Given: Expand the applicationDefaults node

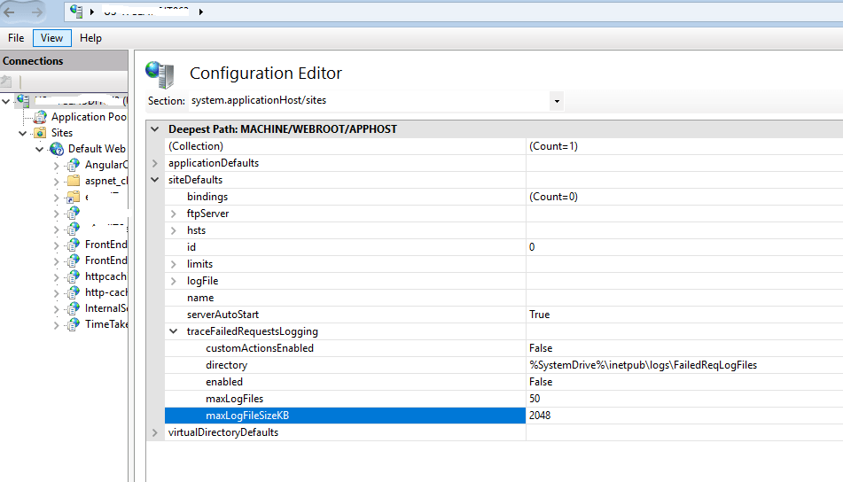Looking at the screenshot, I should click(155, 163).
